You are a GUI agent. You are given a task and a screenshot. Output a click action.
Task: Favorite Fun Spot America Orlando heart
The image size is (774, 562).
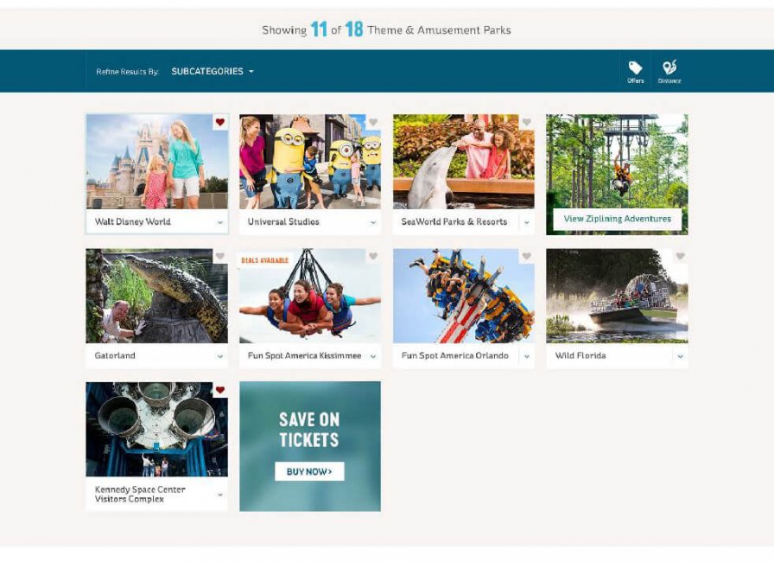pyautogui.click(x=527, y=256)
